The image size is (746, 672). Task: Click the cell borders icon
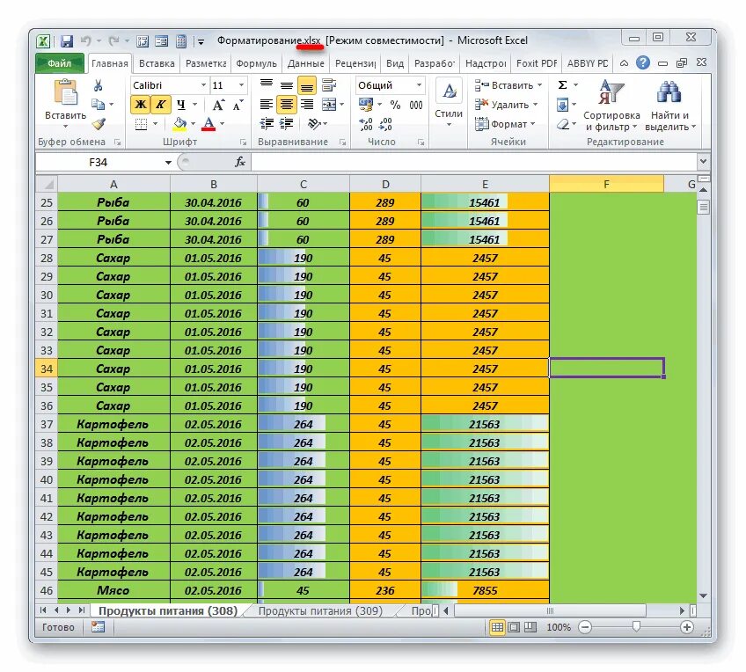tap(142, 124)
